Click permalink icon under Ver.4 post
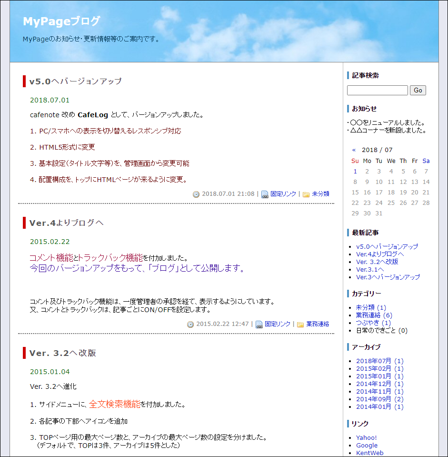This screenshot has width=448, height=457. tap(259, 325)
